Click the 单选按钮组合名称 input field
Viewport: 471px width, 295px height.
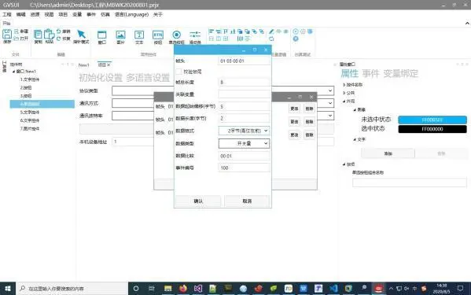(410, 183)
